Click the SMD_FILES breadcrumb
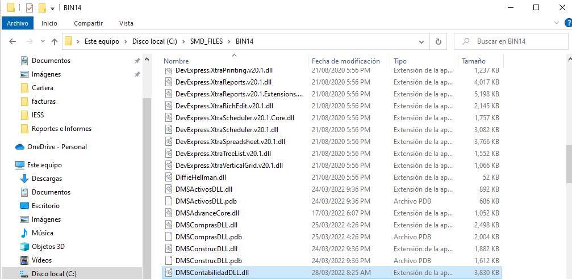 [x=207, y=41]
